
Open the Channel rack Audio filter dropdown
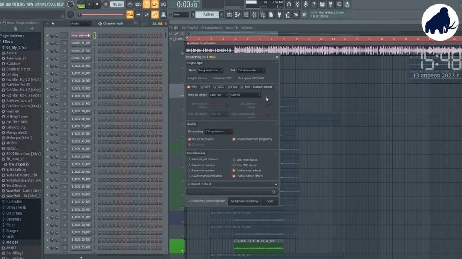pyautogui.click(x=80, y=23)
